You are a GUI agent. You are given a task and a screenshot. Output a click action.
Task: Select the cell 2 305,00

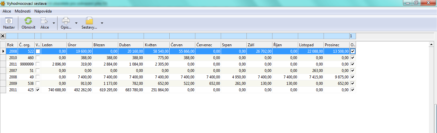click(x=156, y=64)
